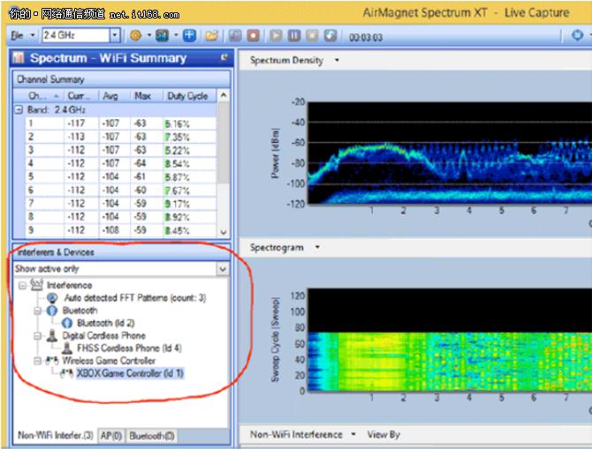Click the View By option
The width and height of the screenshot is (592, 449).
383,434
